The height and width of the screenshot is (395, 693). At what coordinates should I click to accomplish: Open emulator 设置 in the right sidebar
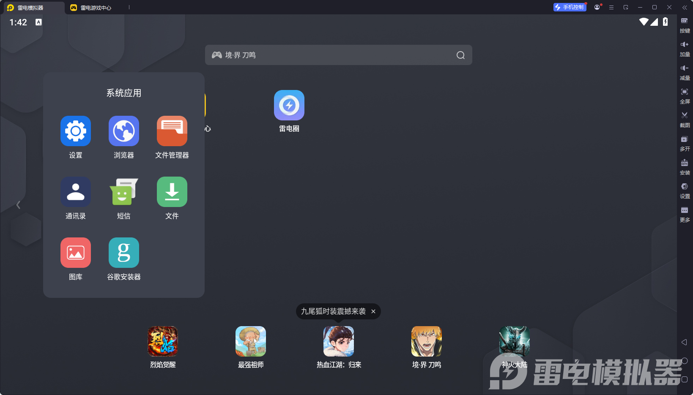[x=685, y=191]
